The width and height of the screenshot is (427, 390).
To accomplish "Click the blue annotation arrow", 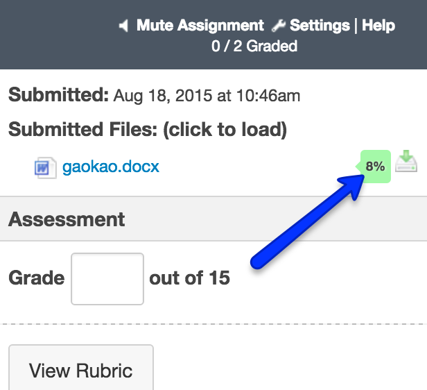I will (305, 223).
